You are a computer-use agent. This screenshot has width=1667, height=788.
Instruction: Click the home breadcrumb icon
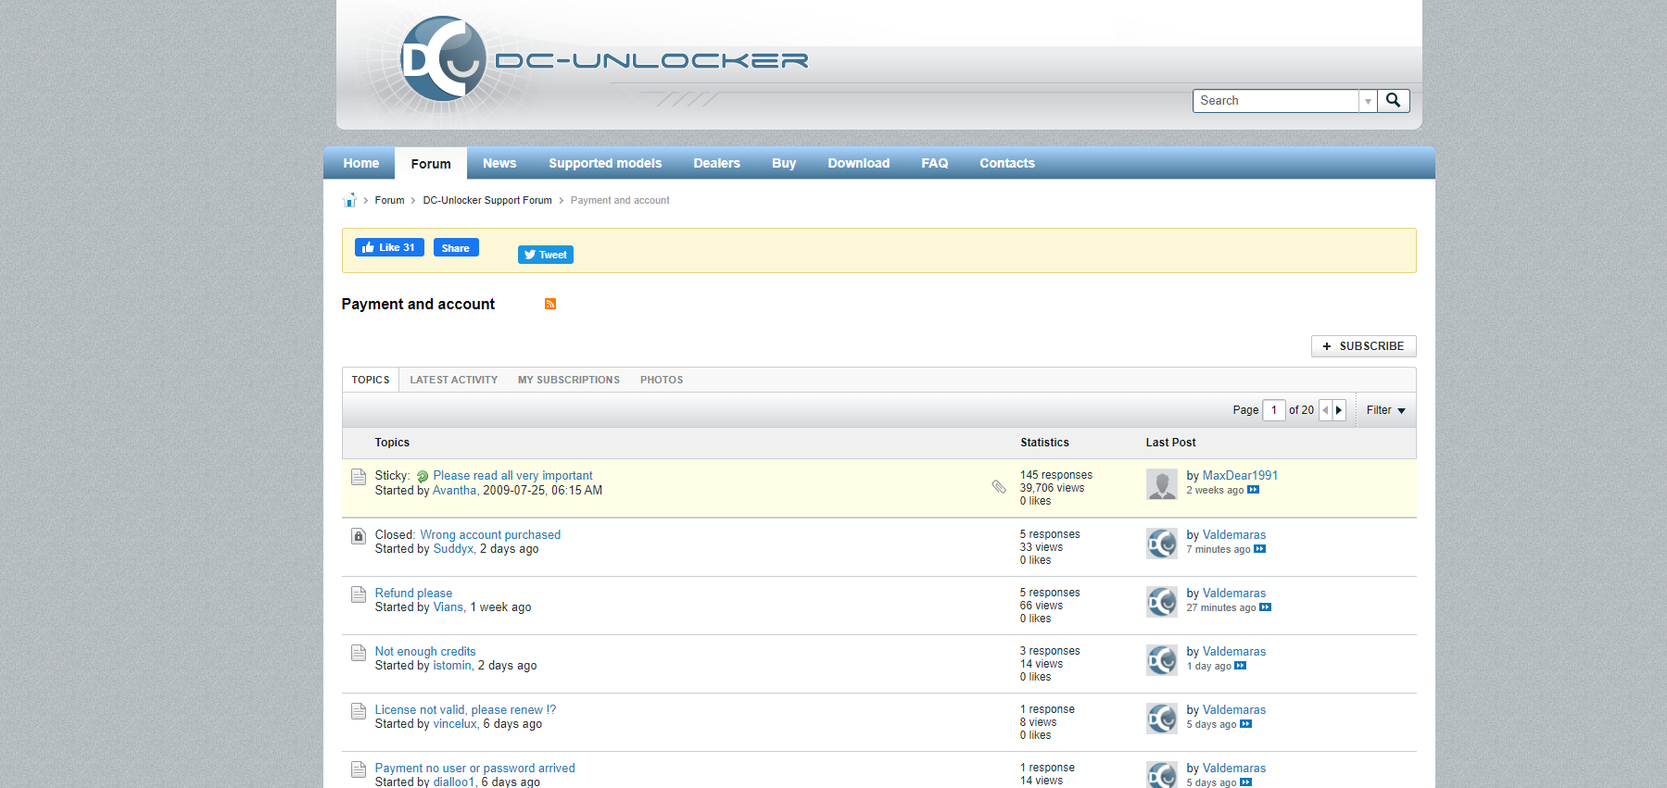point(349,200)
